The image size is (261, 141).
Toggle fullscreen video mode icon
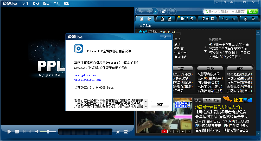(118, 132)
